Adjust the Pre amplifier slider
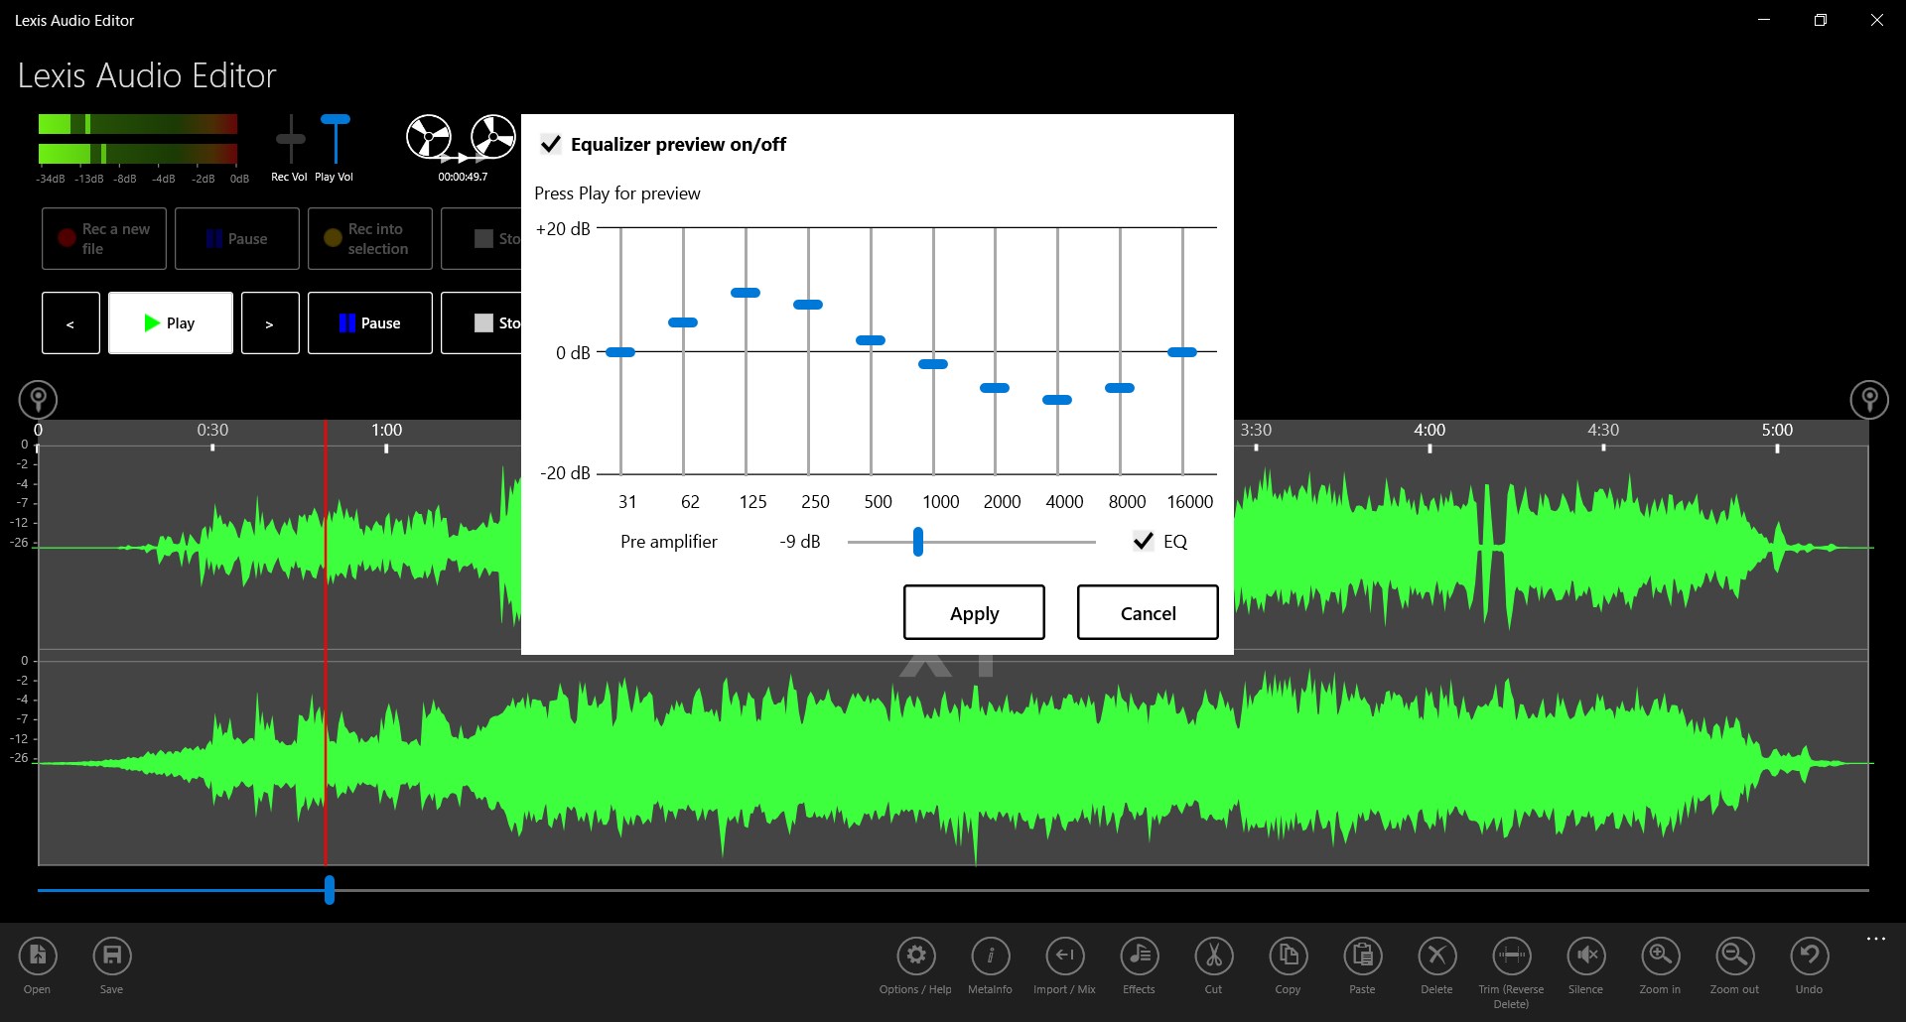The height and width of the screenshot is (1022, 1906). [x=917, y=542]
